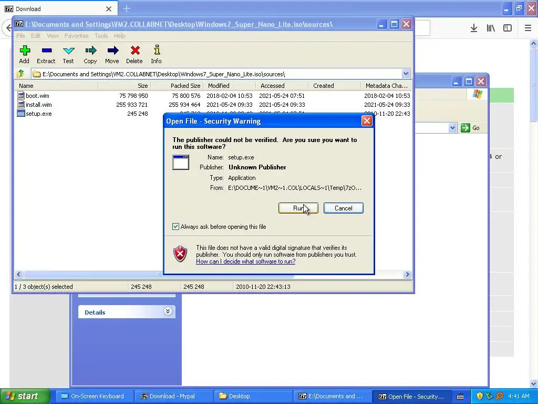Sort by Accessed column header
The width and height of the screenshot is (538, 404).
click(x=282, y=86)
